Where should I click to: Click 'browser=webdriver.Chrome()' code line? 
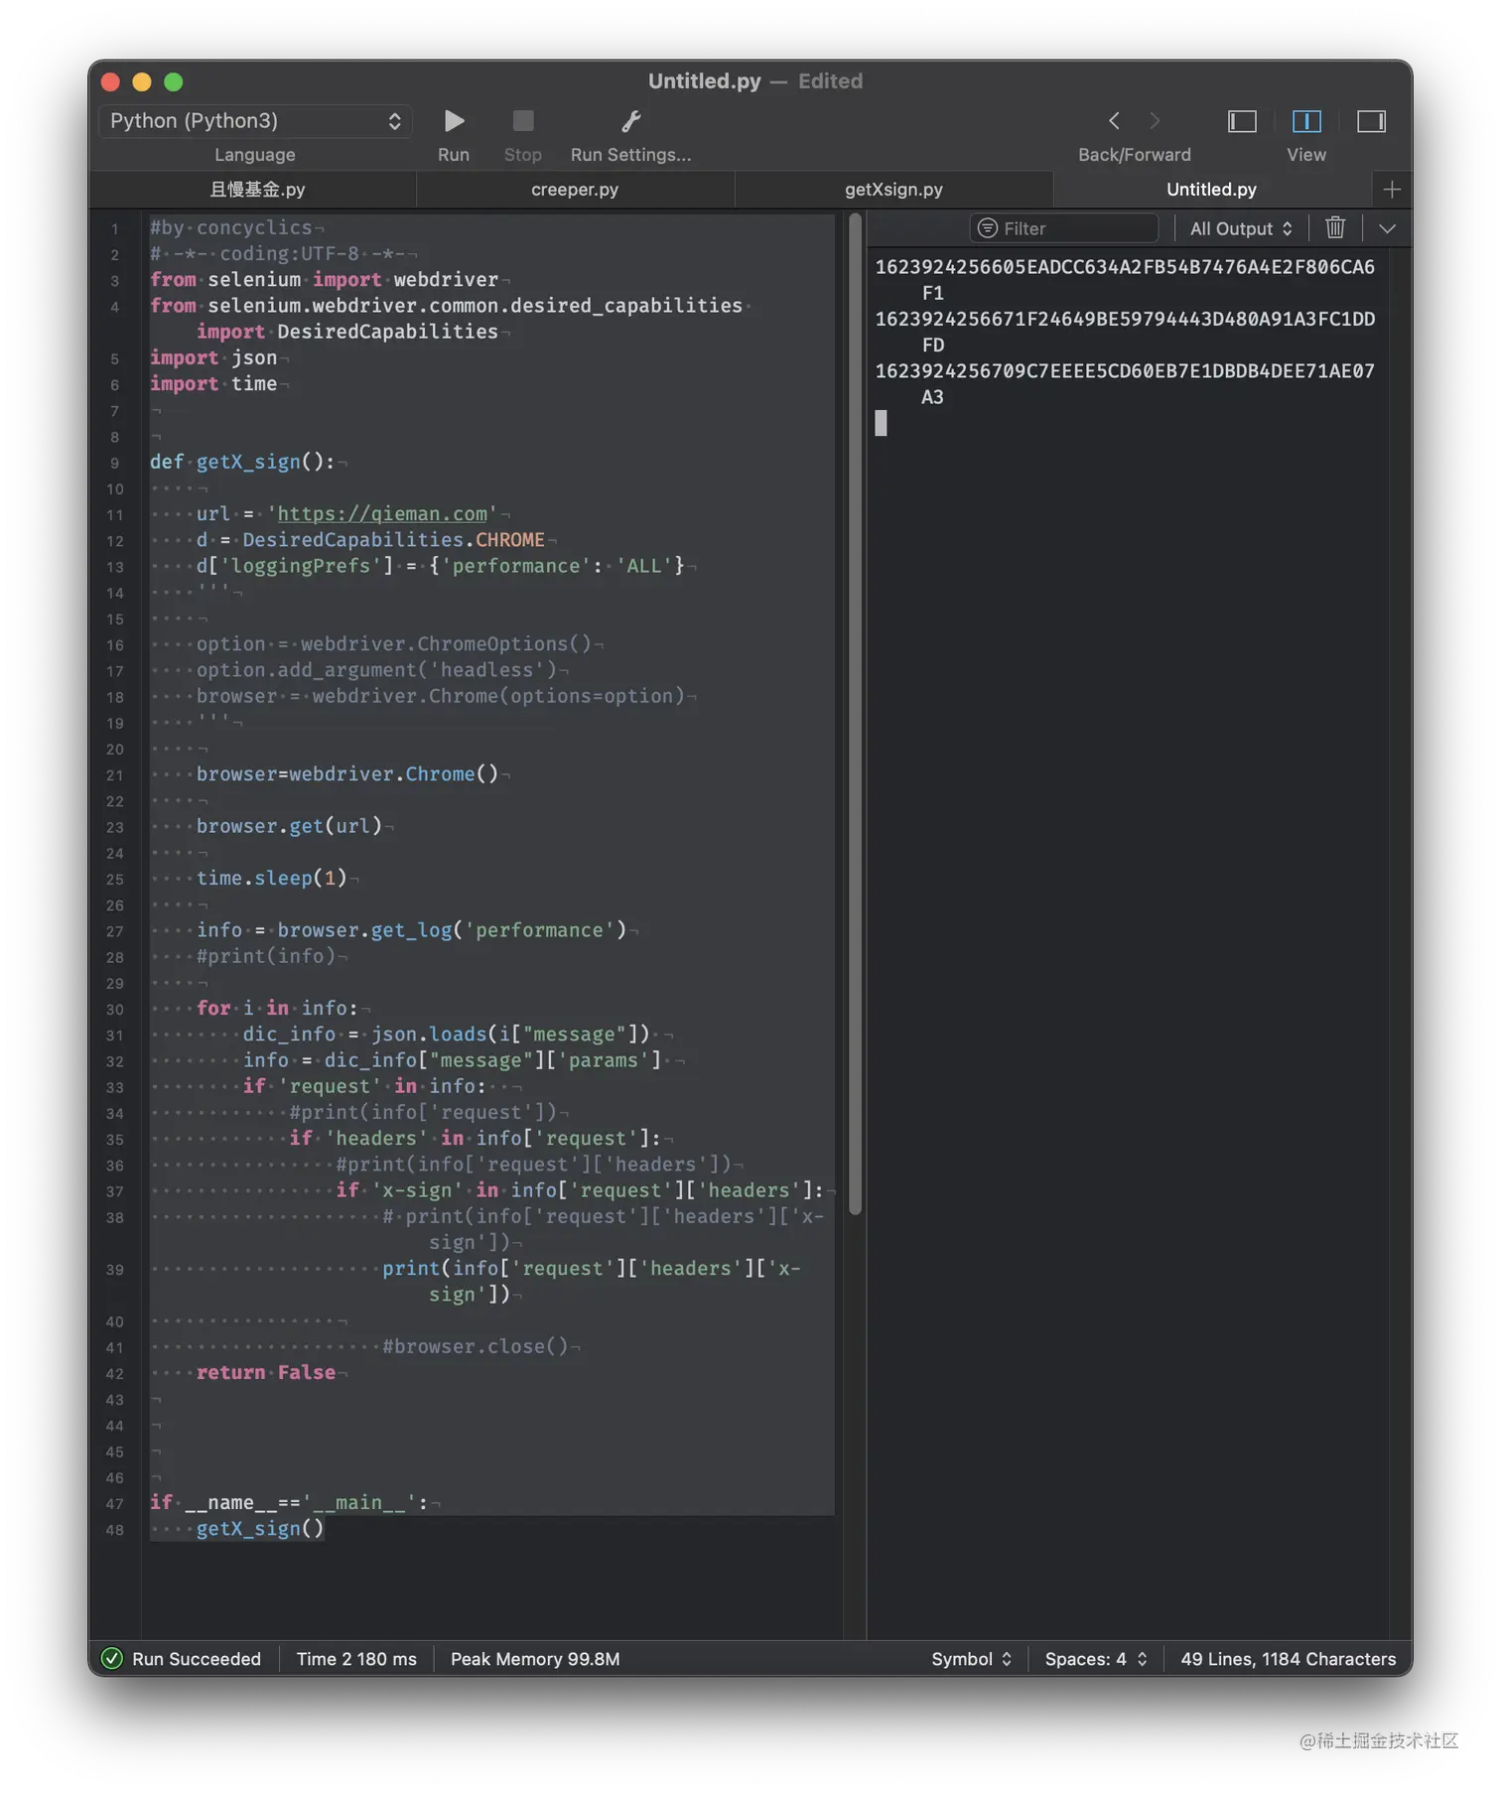(x=346, y=773)
